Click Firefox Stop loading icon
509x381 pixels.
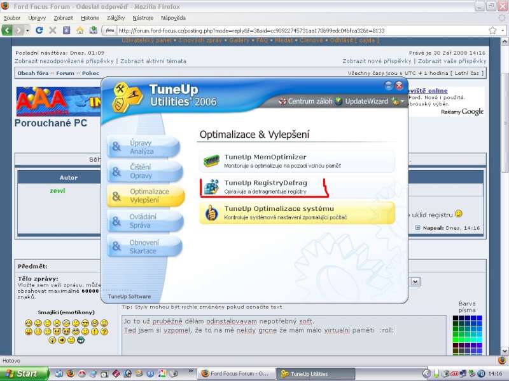click(53, 30)
